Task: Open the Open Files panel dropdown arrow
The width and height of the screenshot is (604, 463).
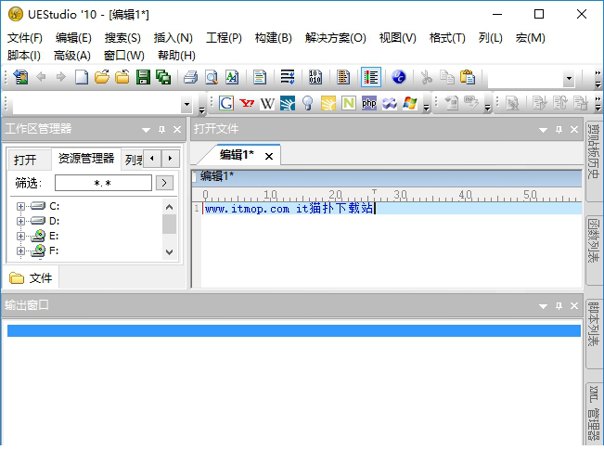Action: [x=543, y=130]
